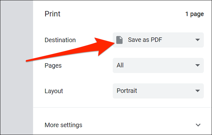The image size is (212, 135).
Task: Click the Destination label
Action: point(60,40)
